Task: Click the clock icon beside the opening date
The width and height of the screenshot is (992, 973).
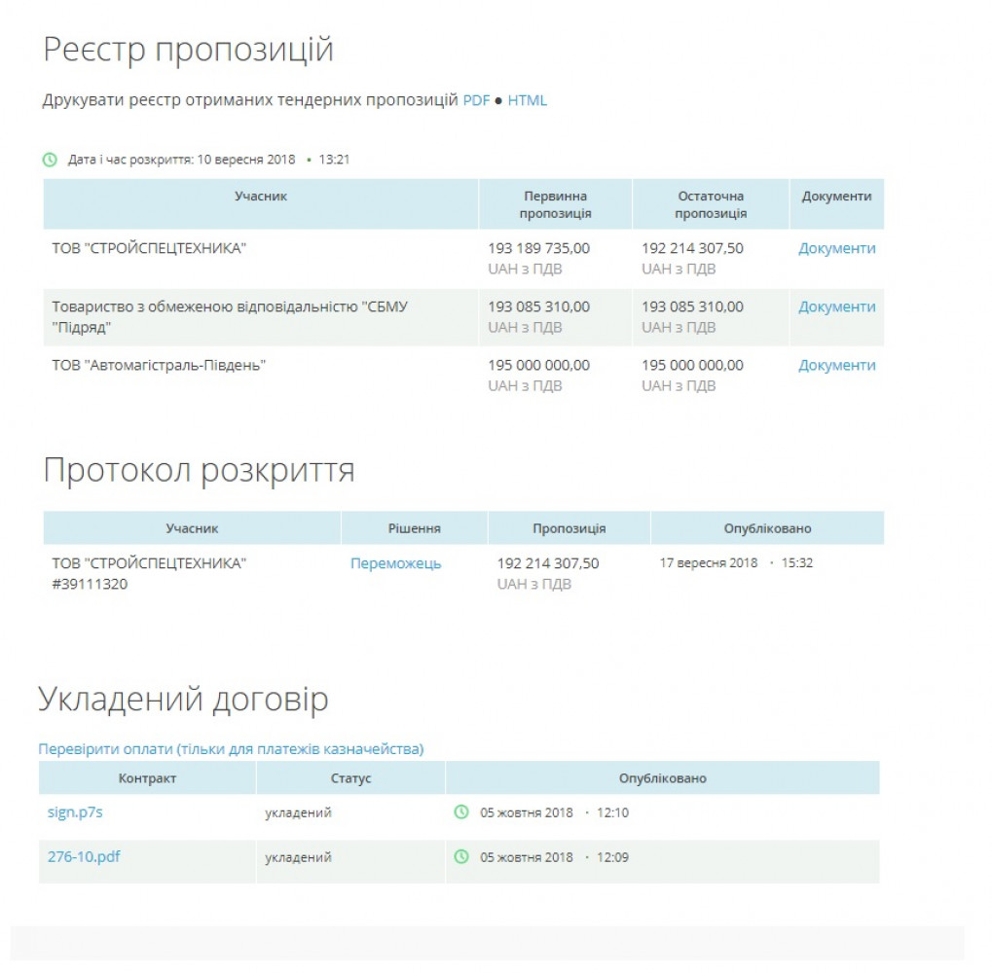Action: tap(50, 160)
